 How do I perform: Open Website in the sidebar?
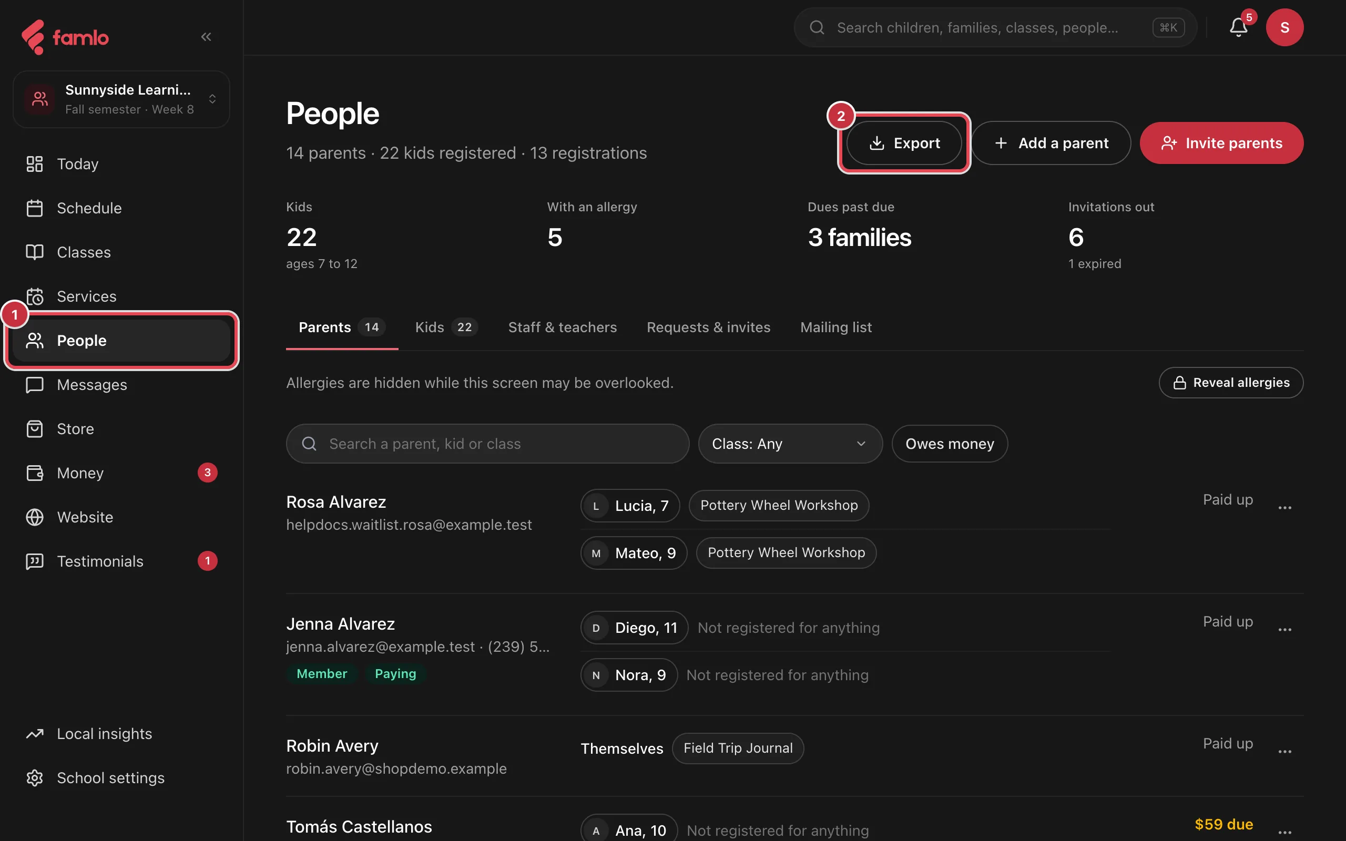[121, 517]
